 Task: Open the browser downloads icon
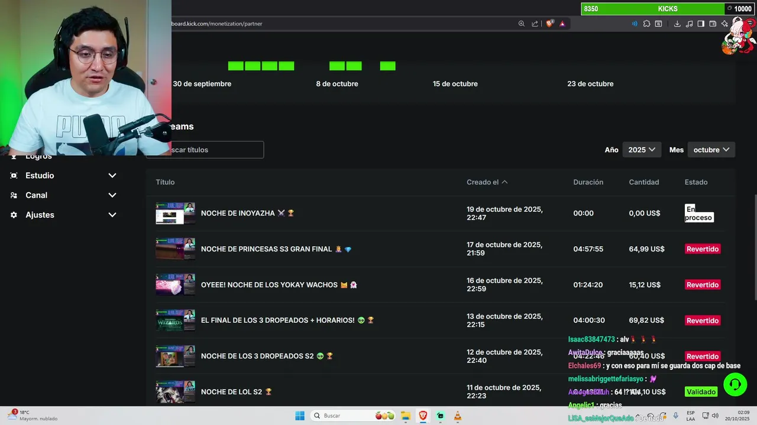coord(677,24)
